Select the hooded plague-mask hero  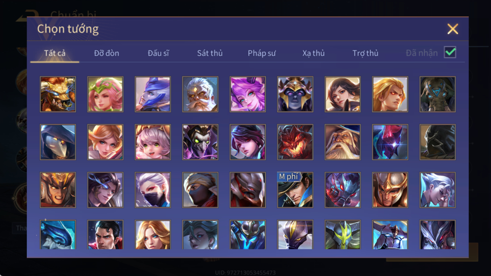click(x=58, y=142)
